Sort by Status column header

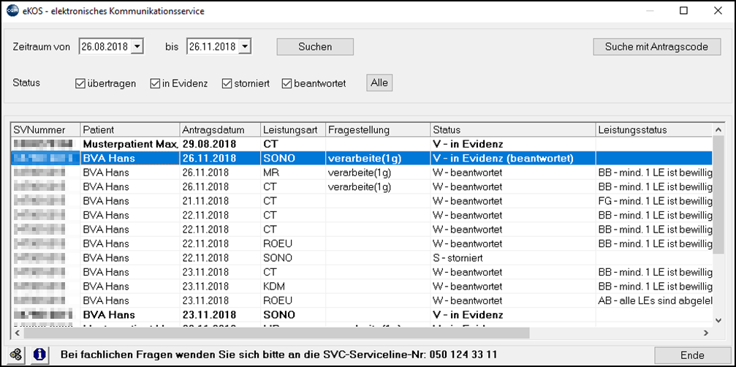click(513, 129)
